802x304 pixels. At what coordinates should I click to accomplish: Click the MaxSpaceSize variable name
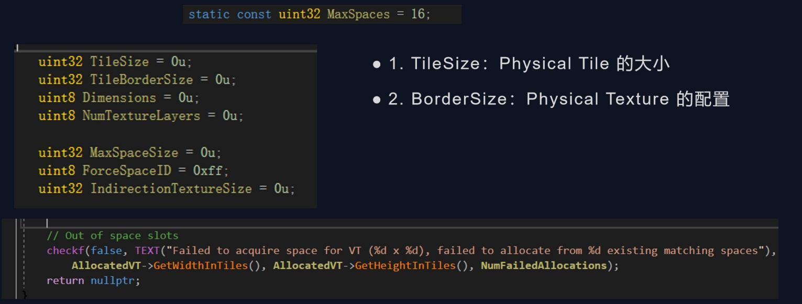tap(134, 153)
